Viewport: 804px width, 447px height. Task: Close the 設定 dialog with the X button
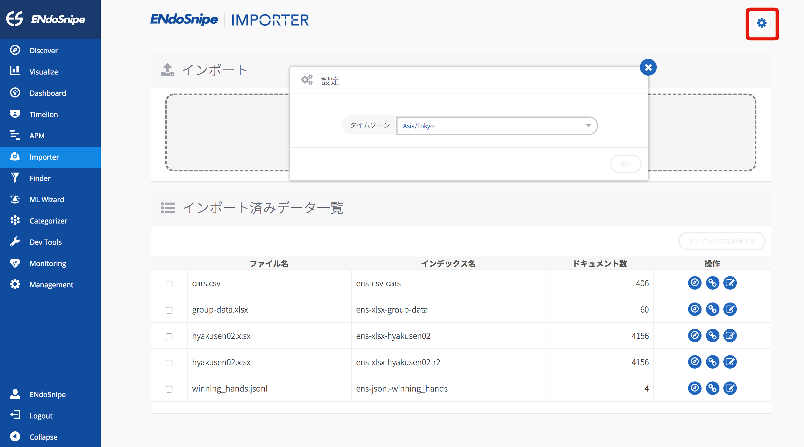point(648,67)
